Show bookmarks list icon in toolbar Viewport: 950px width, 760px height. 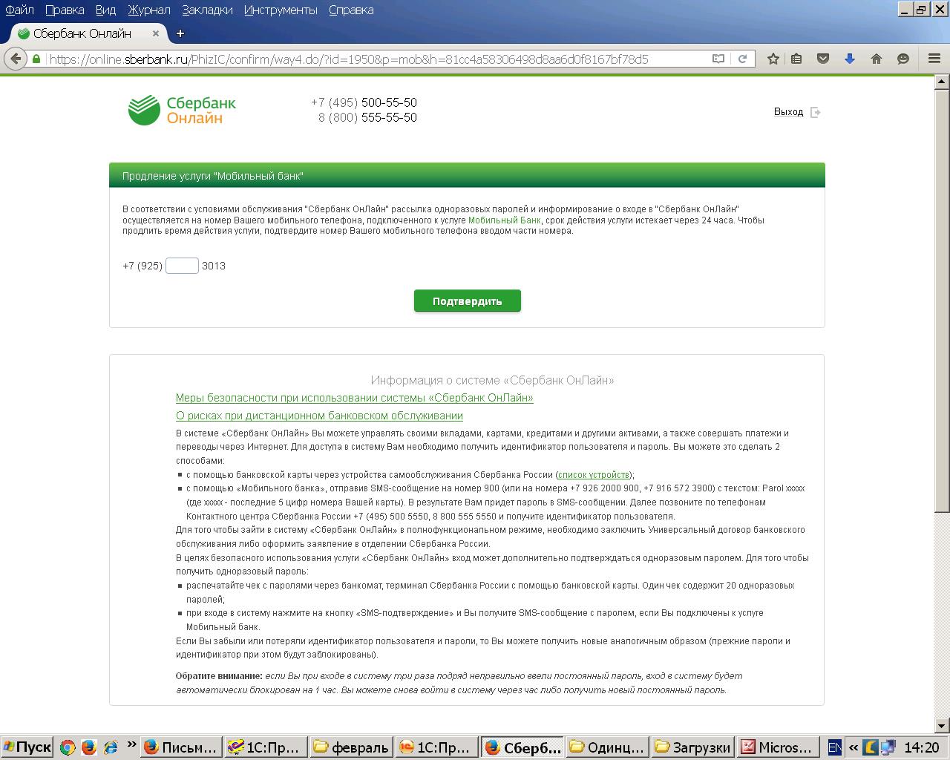(x=796, y=59)
